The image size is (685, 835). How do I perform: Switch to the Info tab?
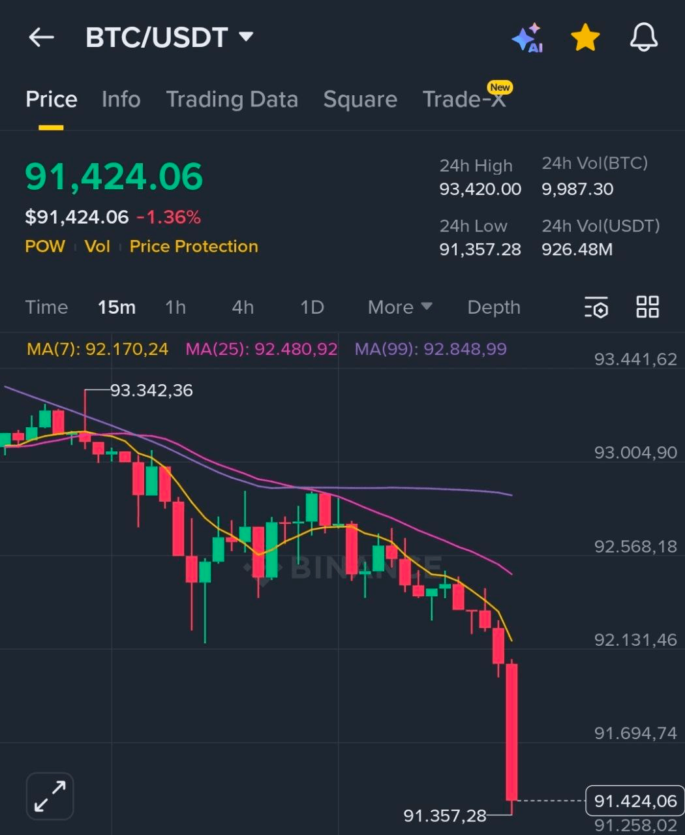[121, 99]
